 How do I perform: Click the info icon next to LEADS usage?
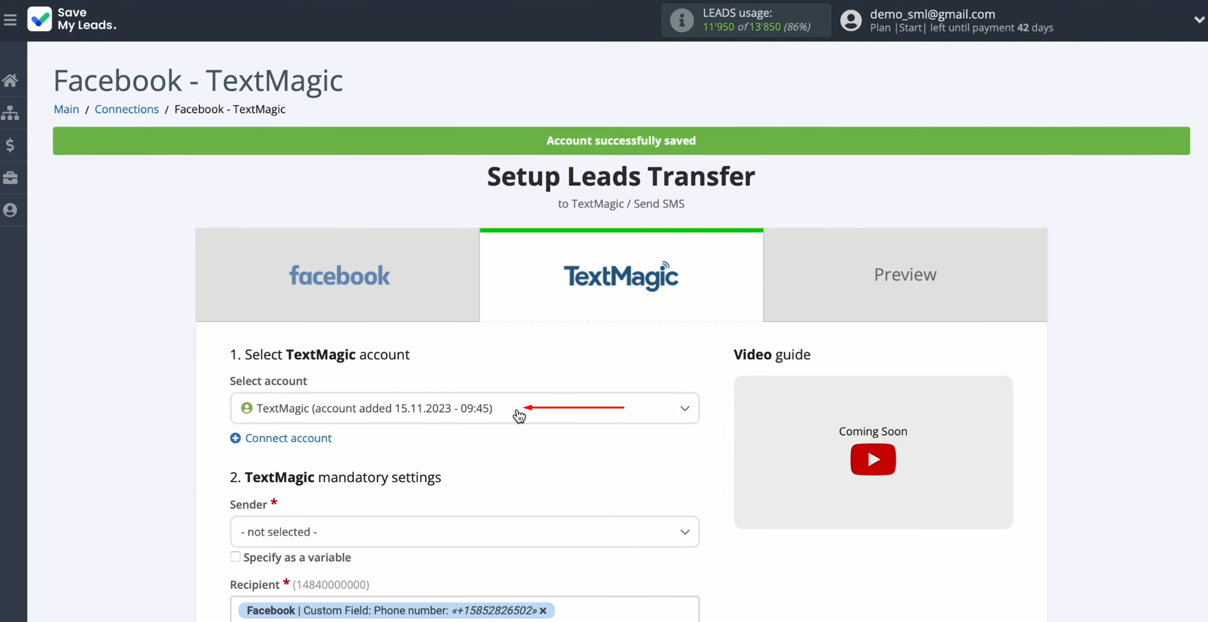pyautogui.click(x=681, y=20)
